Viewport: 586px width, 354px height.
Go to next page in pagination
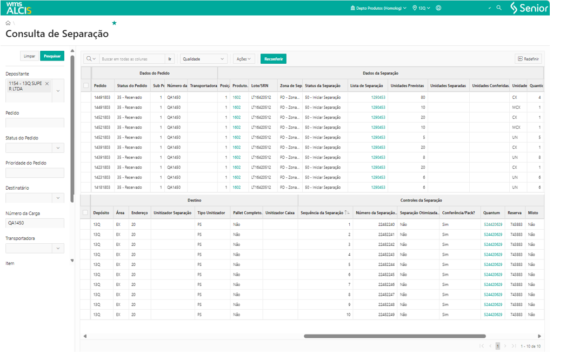pyautogui.click(x=505, y=346)
